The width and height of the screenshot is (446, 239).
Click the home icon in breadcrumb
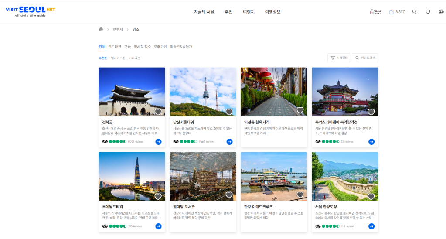click(101, 29)
